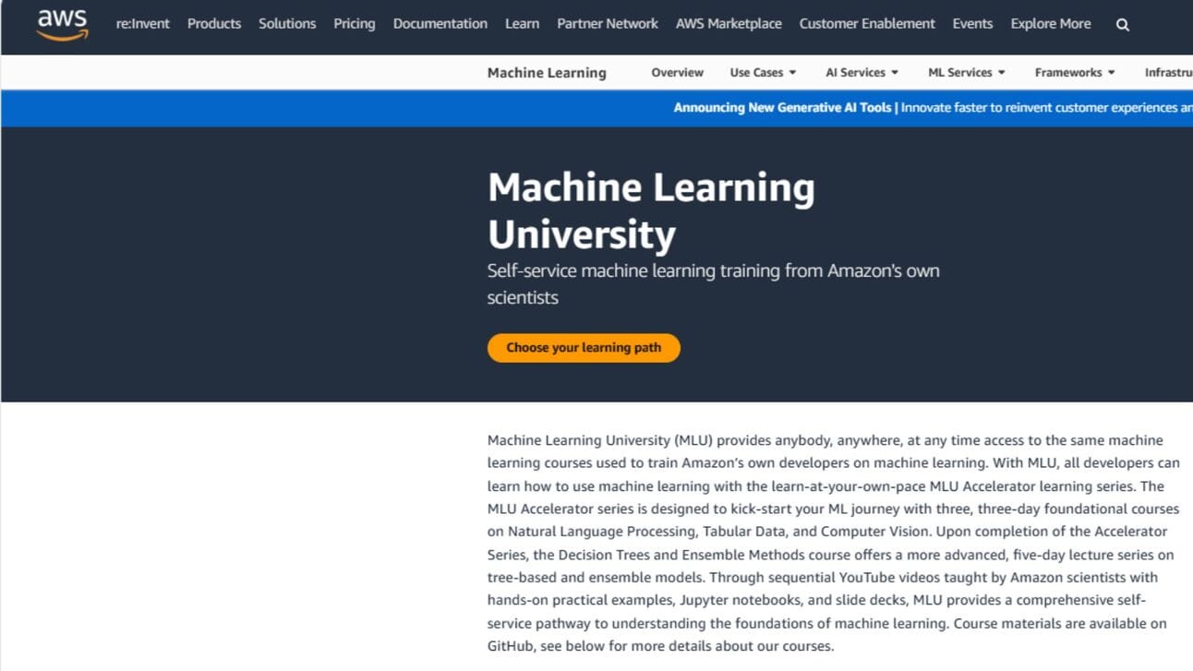Open Partner Network in top navigation

[608, 24]
